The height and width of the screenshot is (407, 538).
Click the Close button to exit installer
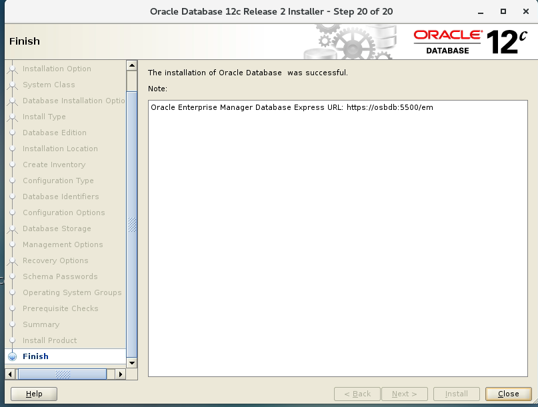coord(508,394)
